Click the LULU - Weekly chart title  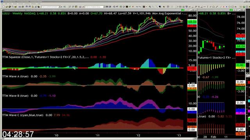tap(12, 13)
